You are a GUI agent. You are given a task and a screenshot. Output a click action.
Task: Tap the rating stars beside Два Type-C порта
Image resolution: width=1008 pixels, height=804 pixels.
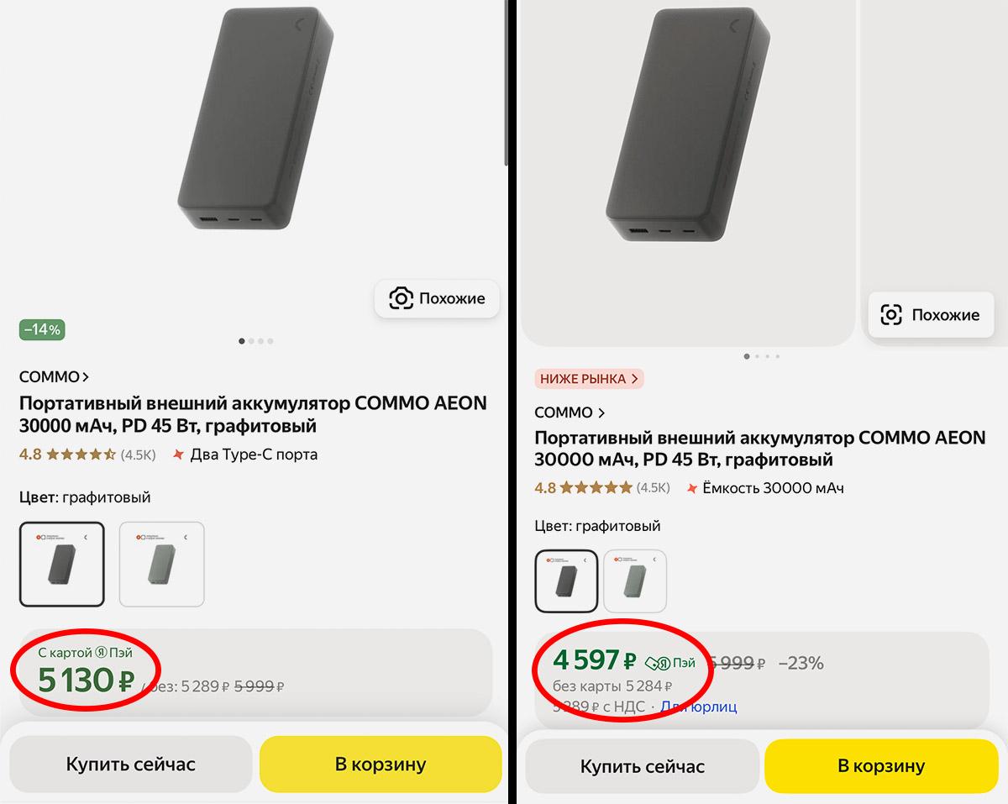point(81,455)
